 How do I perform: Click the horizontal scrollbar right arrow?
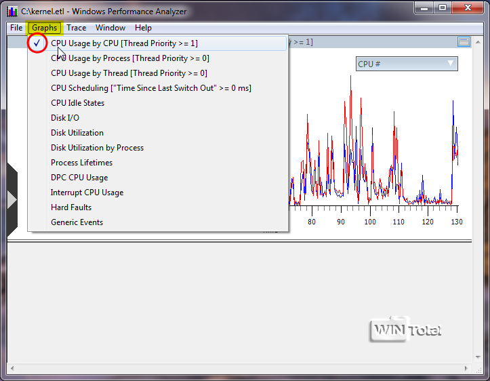click(x=466, y=368)
